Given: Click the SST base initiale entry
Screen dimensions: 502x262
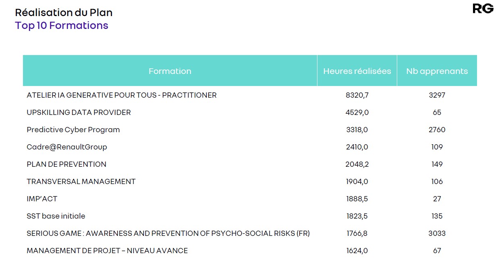Looking at the screenshot, I should point(56,216).
